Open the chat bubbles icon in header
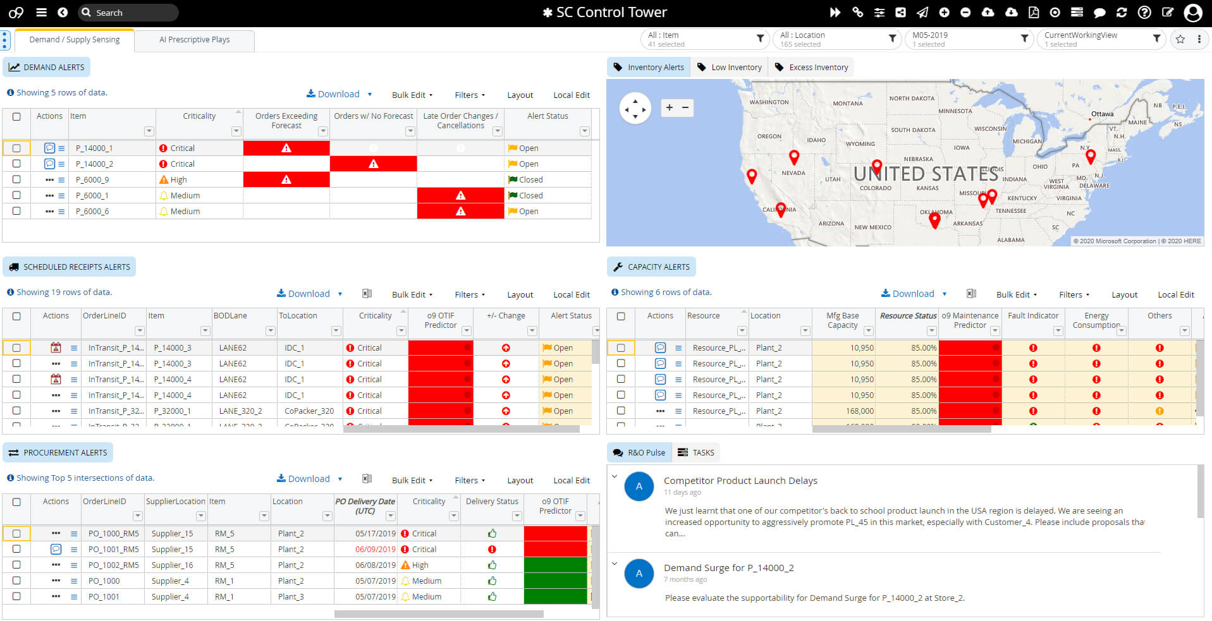1212x621 pixels. coord(1099,13)
